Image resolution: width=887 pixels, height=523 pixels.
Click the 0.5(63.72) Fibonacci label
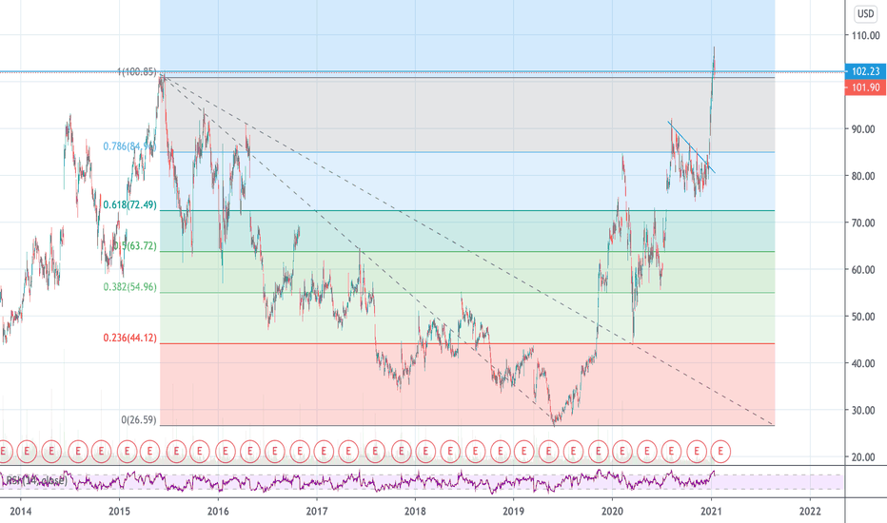tap(134, 246)
